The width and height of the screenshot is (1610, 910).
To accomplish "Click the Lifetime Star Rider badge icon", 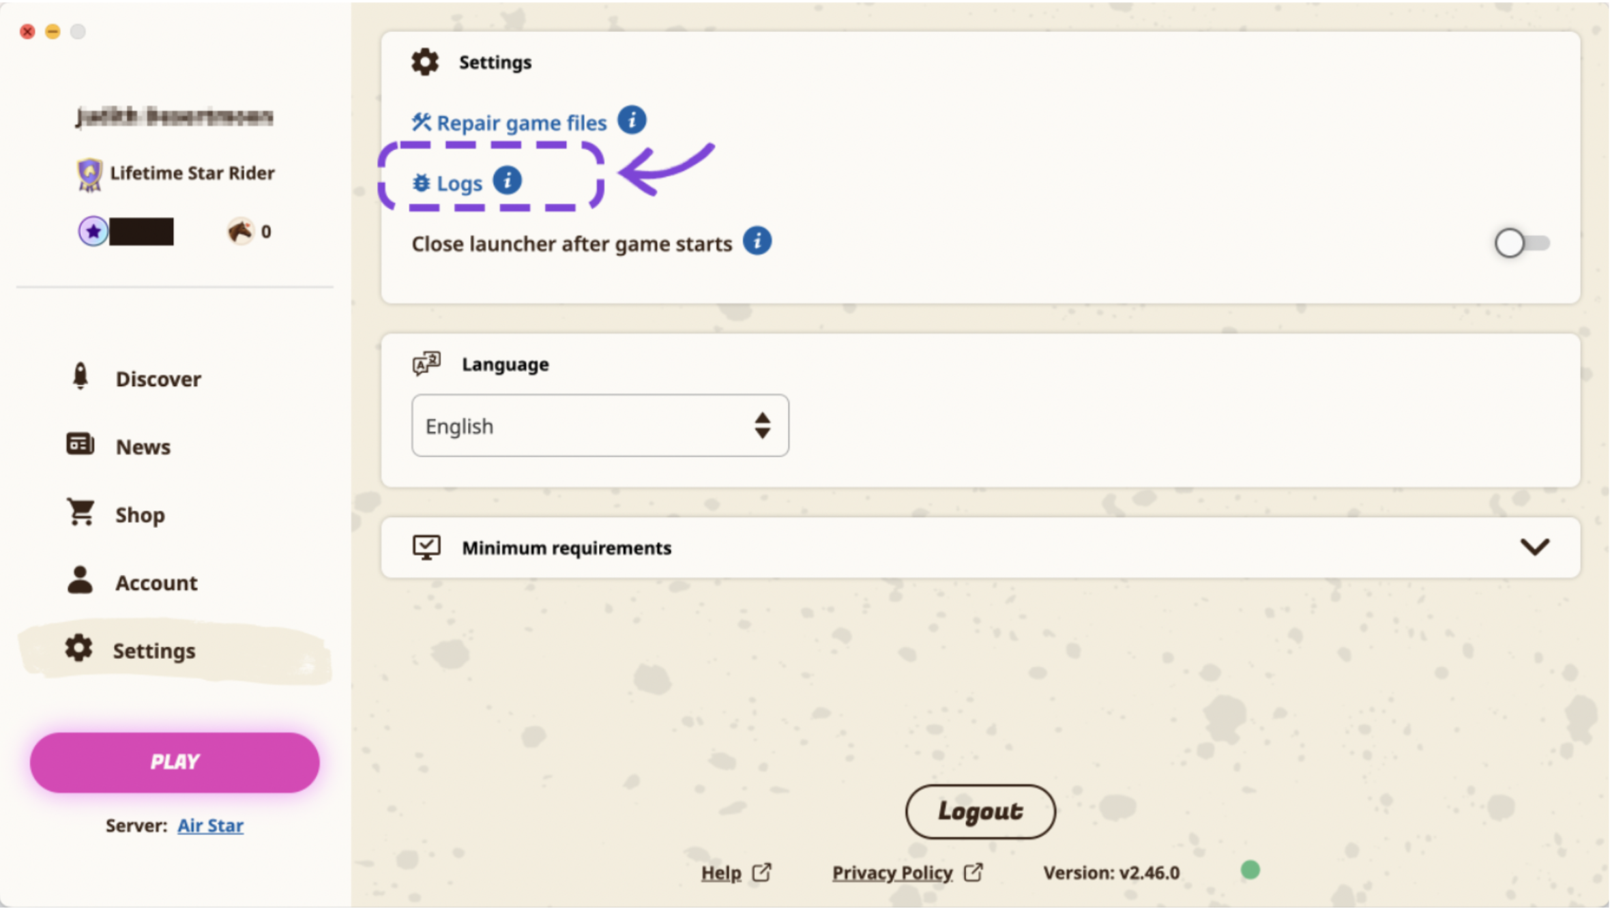I will point(89,174).
